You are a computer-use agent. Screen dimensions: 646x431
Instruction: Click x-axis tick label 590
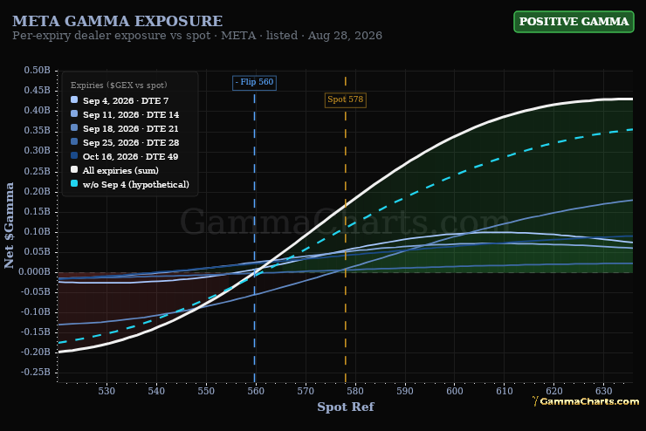(405, 391)
